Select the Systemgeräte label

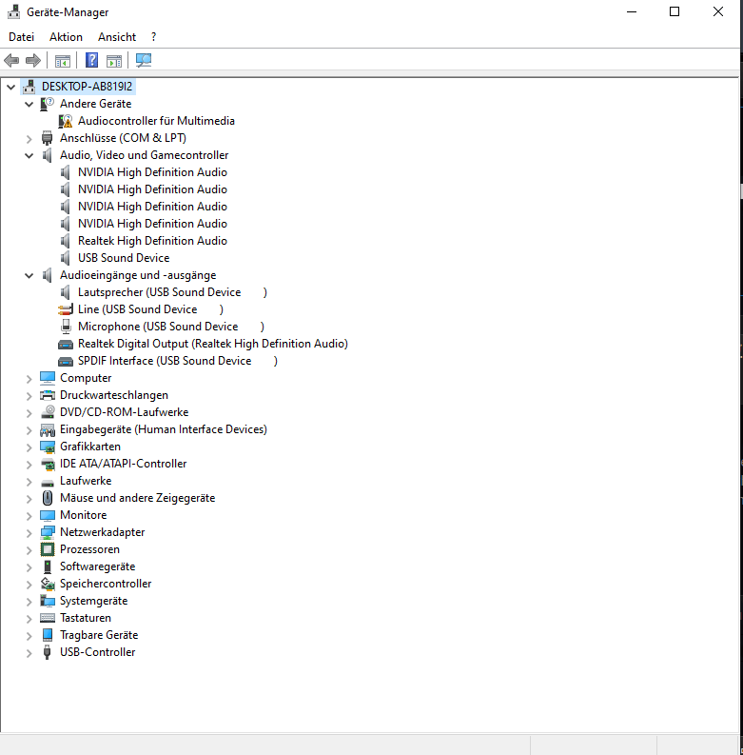pyautogui.click(x=94, y=601)
